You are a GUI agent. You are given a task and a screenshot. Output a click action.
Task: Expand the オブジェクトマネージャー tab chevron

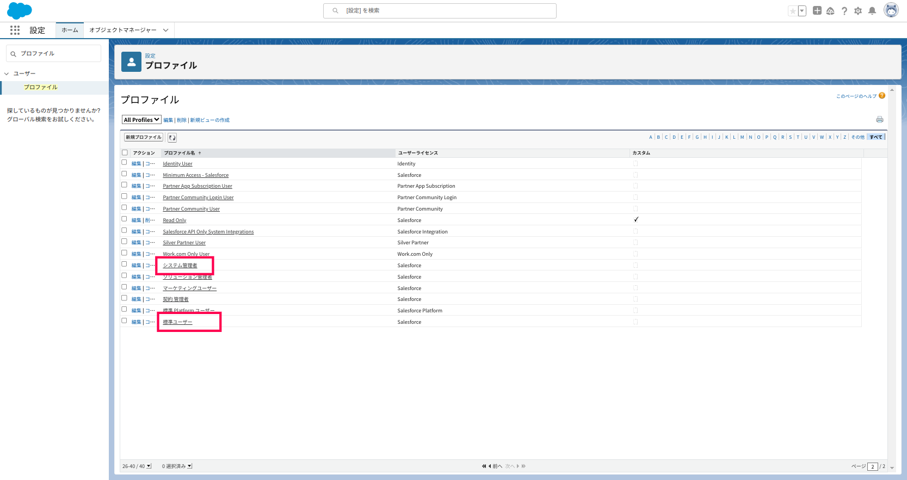coord(166,30)
